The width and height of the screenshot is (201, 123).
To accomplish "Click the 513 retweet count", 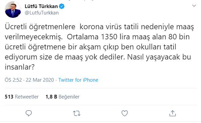I will pos(9,97).
